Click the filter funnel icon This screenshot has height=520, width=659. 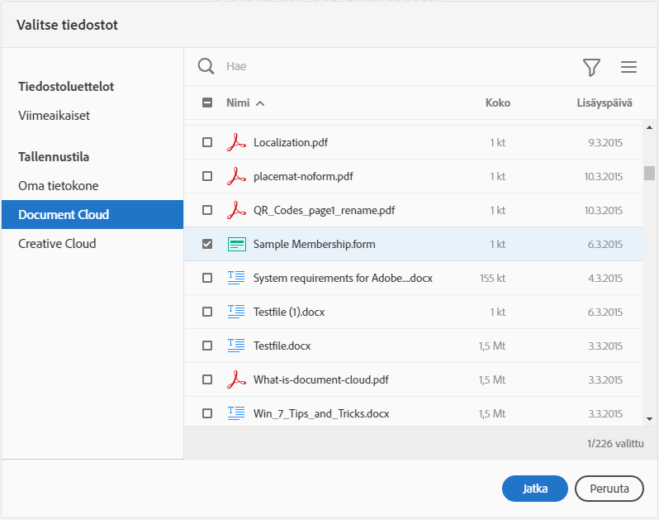click(x=591, y=67)
